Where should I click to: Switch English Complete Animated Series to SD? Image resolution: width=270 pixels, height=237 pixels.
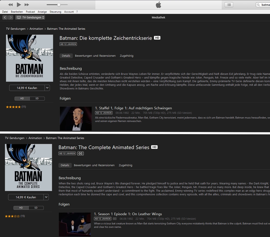[36, 208]
